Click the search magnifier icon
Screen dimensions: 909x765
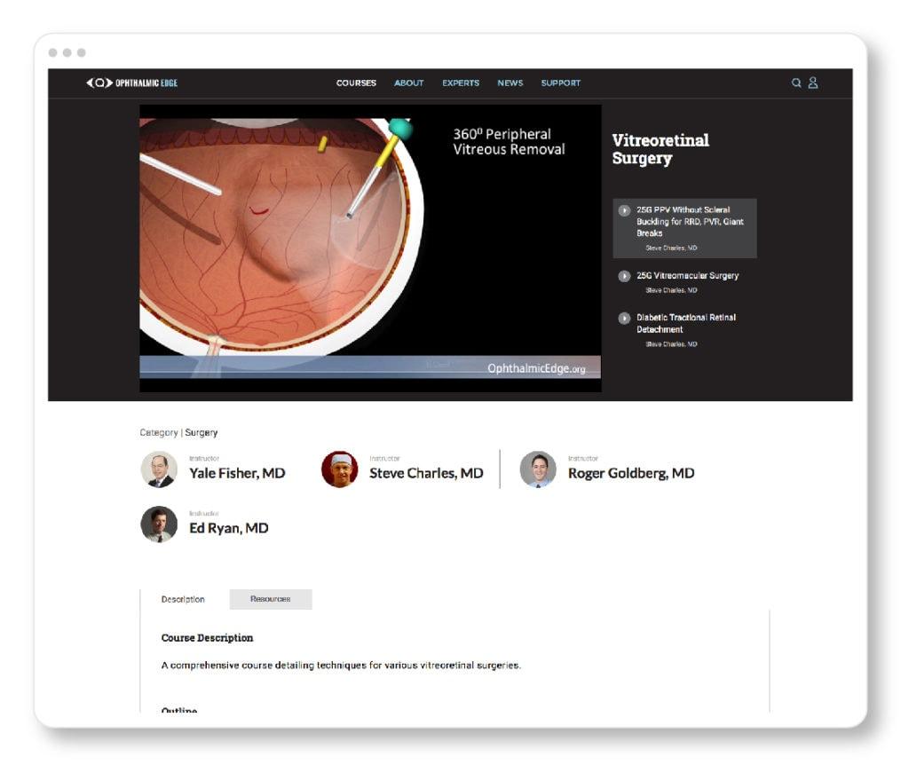(796, 83)
